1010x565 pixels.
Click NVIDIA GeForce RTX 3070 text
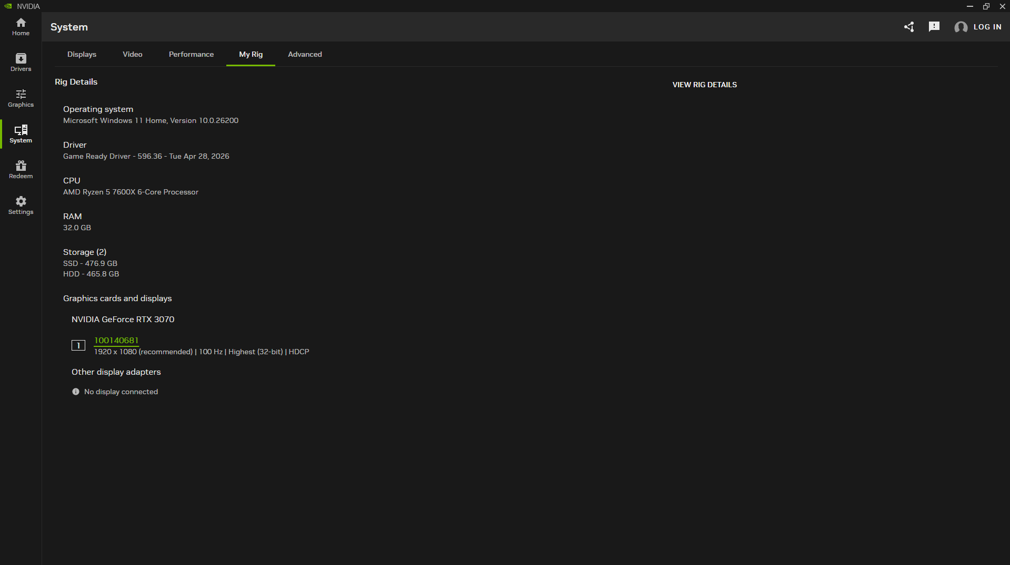123,319
